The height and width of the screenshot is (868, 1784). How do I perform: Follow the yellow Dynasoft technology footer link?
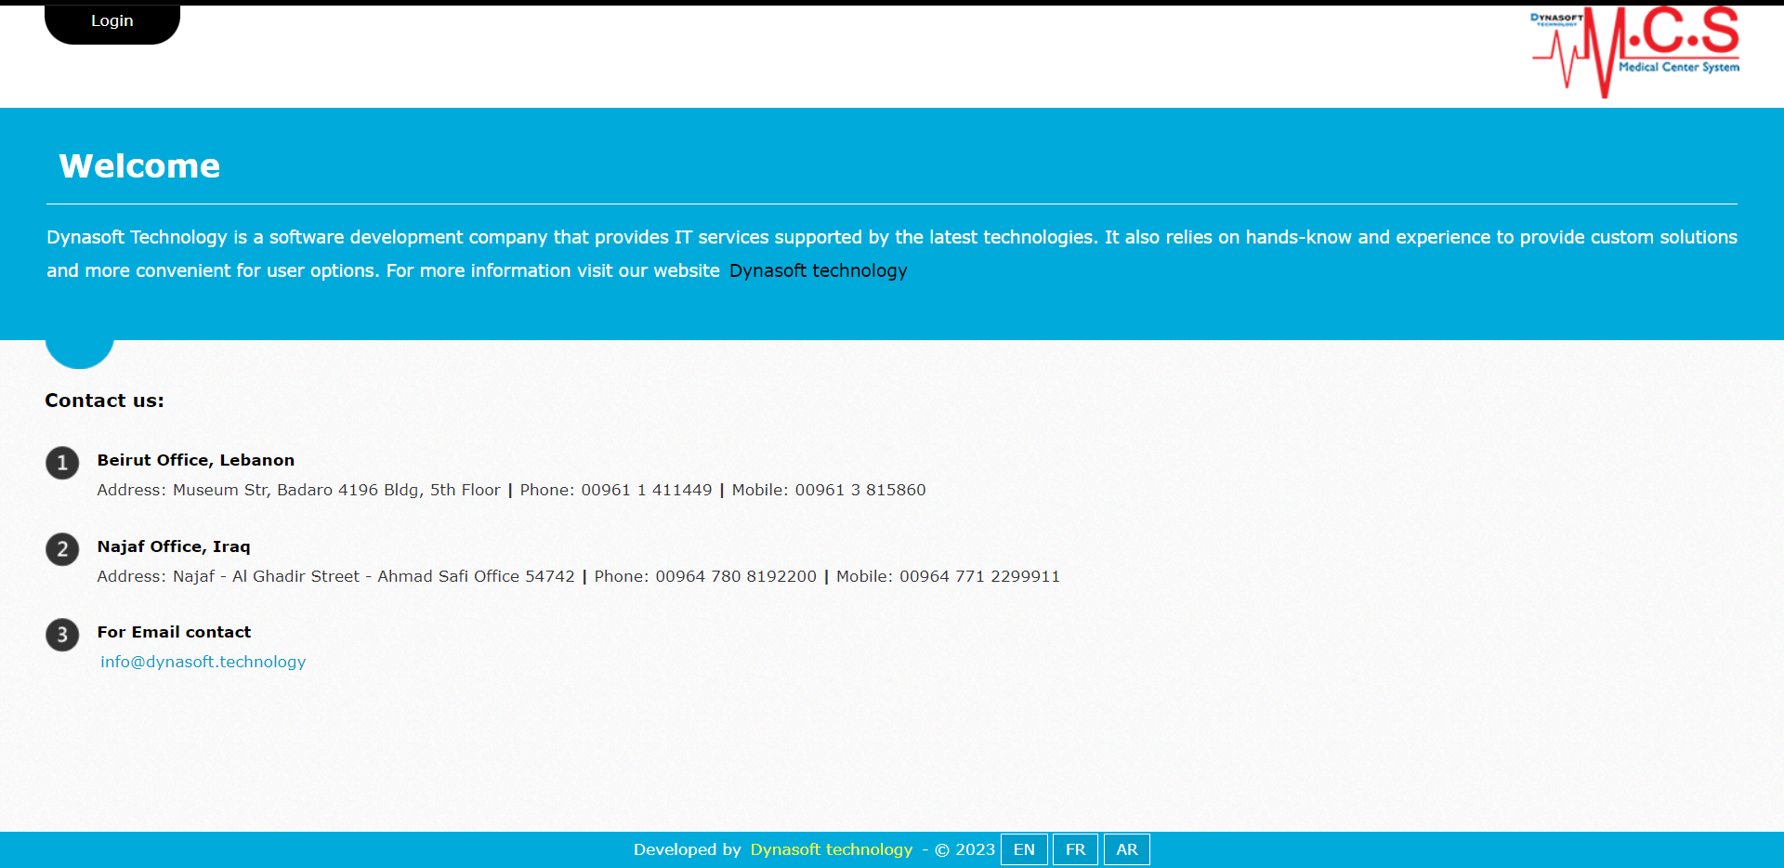[831, 849]
